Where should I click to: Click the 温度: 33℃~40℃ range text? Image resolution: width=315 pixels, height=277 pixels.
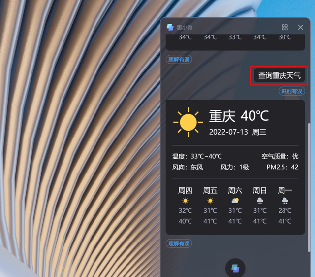tap(197, 156)
